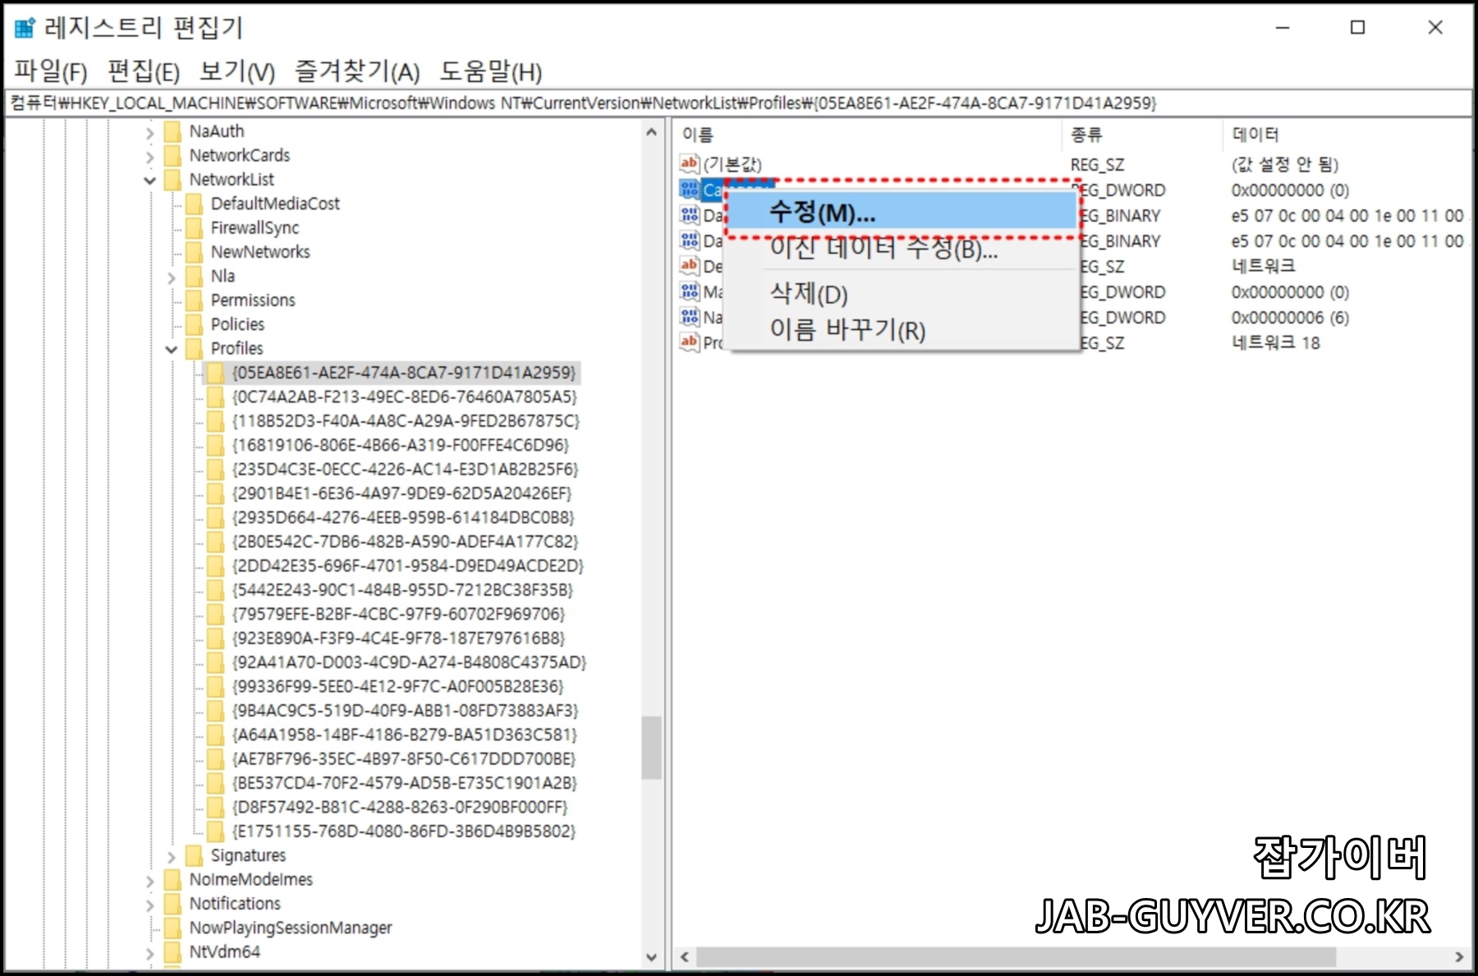Click folder icon of {E1751155-768D-4080-86FD-3B6D4B9B5802}

pyautogui.click(x=215, y=832)
